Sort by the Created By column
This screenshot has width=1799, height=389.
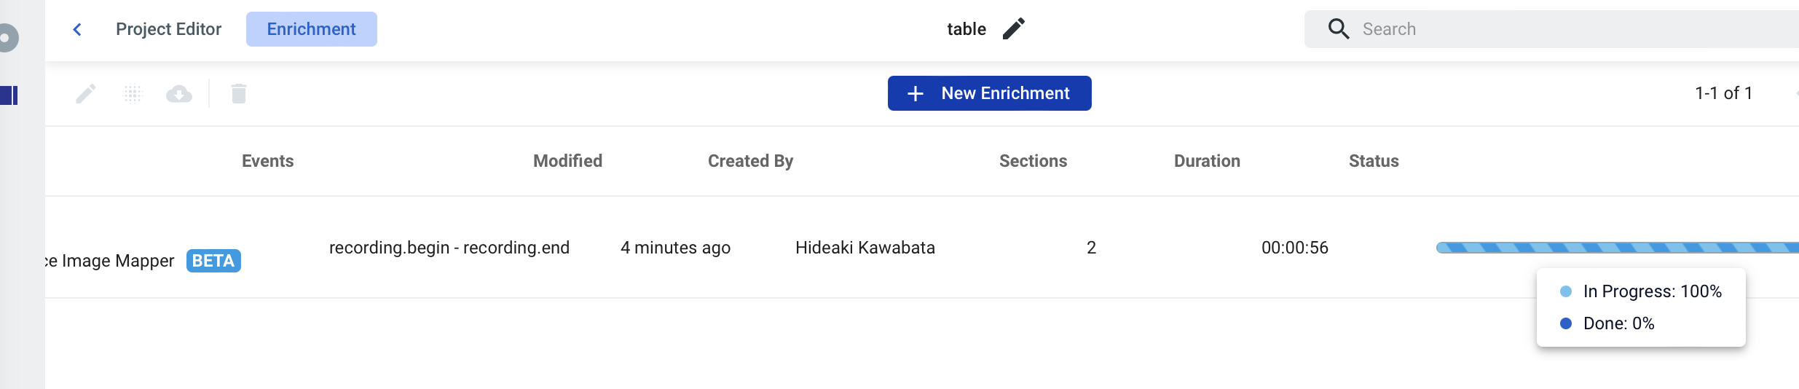pos(751,161)
